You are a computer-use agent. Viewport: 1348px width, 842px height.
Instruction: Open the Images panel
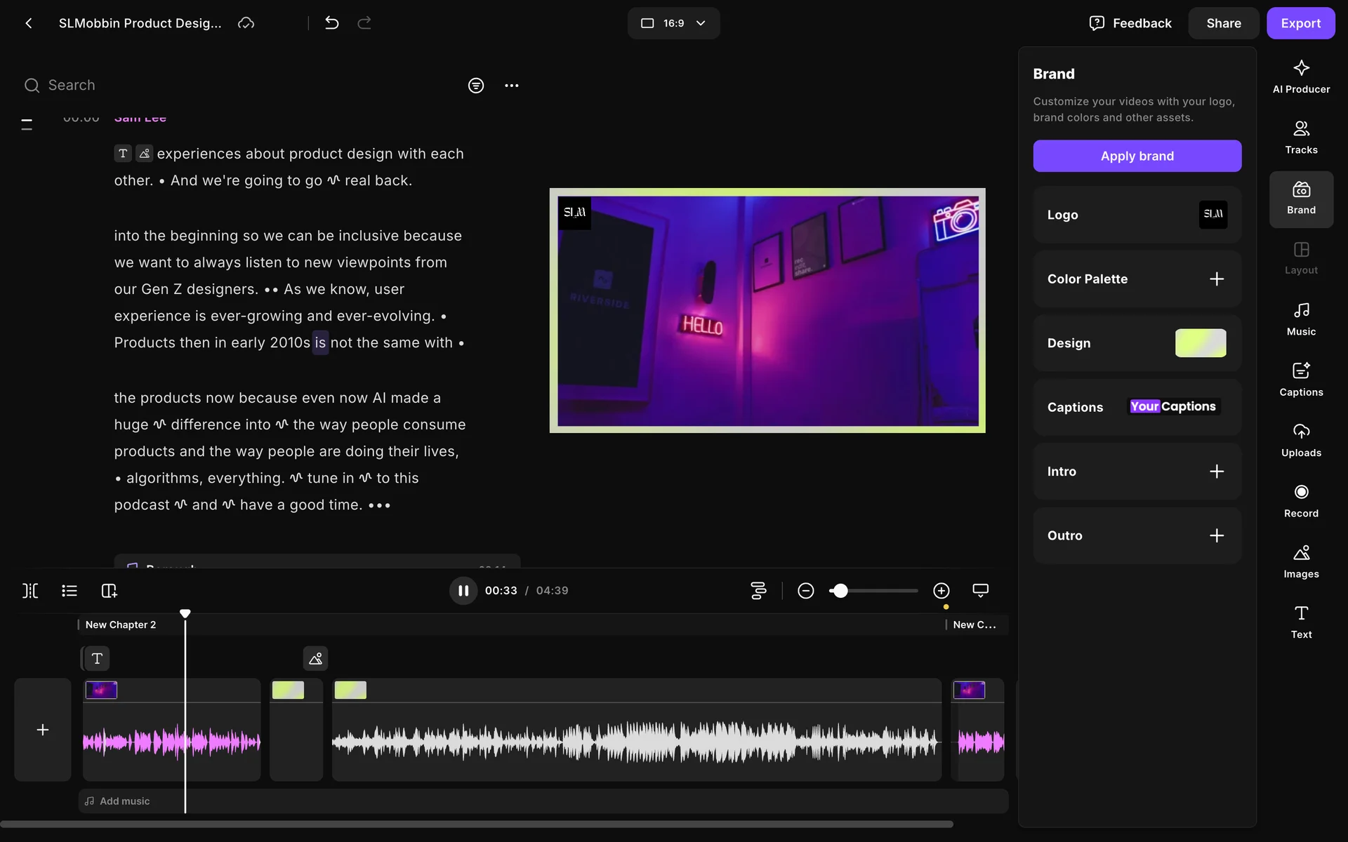click(1300, 561)
